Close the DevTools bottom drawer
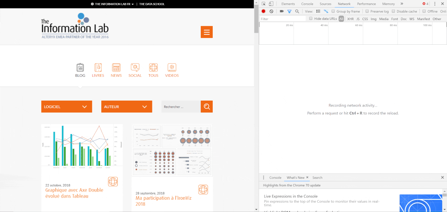Image resolution: width=447 pixels, height=212 pixels. click(442, 178)
